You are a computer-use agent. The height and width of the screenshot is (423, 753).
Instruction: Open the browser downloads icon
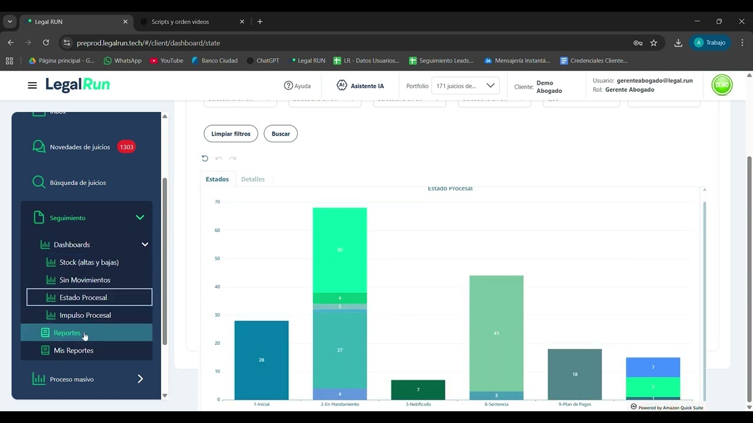point(678,43)
